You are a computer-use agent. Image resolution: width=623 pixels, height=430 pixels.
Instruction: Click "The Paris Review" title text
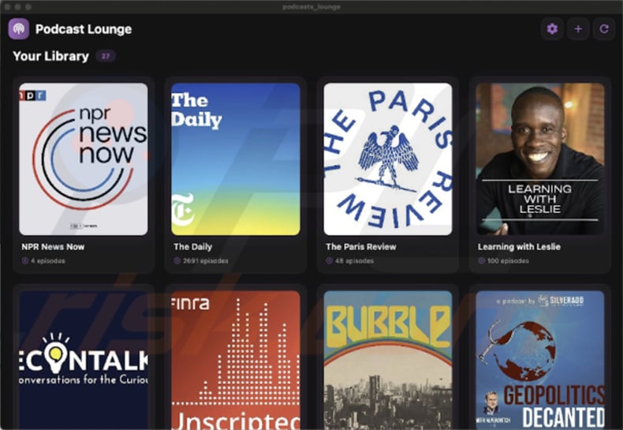pyautogui.click(x=360, y=247)
